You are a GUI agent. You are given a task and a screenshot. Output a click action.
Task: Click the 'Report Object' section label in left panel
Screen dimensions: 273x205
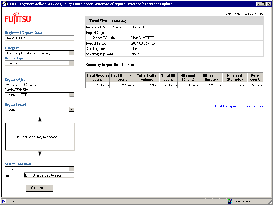pyautogui.click(x=15, y=80)
